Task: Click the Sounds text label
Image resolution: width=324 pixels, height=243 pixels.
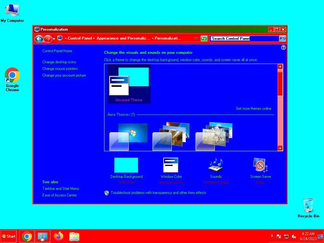Action: [216, 177]
